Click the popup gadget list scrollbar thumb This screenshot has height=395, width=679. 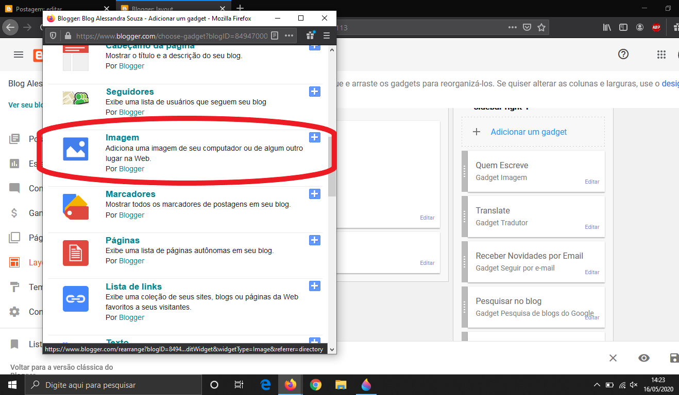pyautogui.click(x=332, y=167)
